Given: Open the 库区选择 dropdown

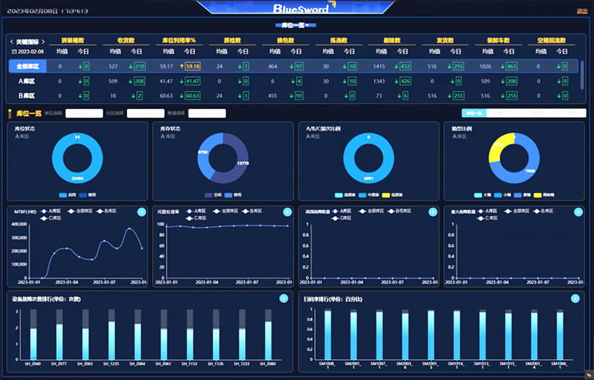Looking at the screenshot, I should tap(83, 114).
